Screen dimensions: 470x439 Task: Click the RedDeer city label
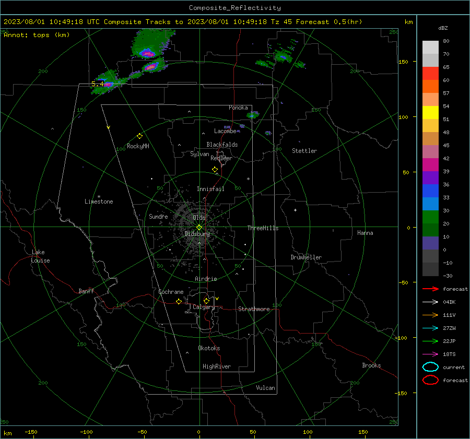(x=221, y=158)
